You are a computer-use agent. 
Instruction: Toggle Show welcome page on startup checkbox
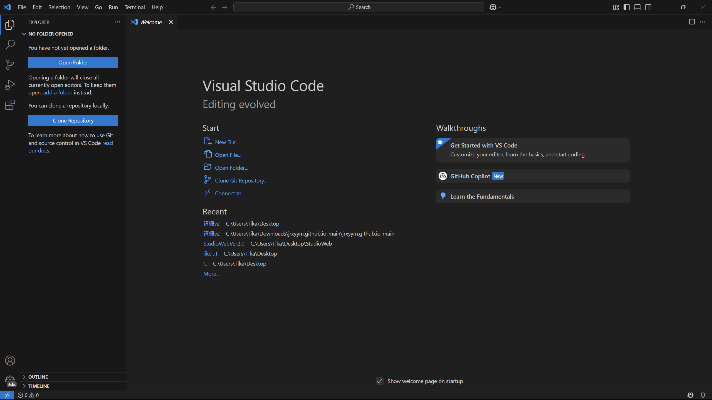tap(380, 381)
